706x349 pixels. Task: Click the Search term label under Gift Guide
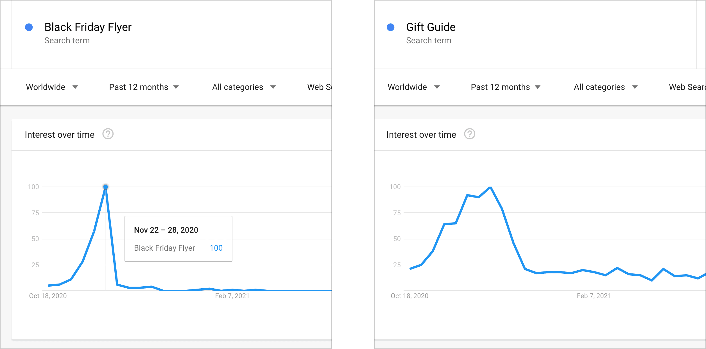[429, 40]
